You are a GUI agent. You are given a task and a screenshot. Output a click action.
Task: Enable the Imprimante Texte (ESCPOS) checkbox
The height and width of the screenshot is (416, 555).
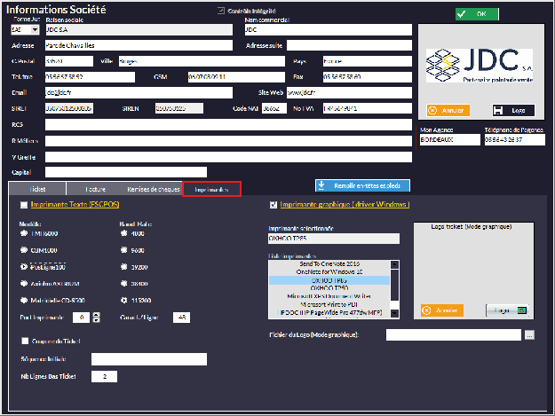point(23,205)
